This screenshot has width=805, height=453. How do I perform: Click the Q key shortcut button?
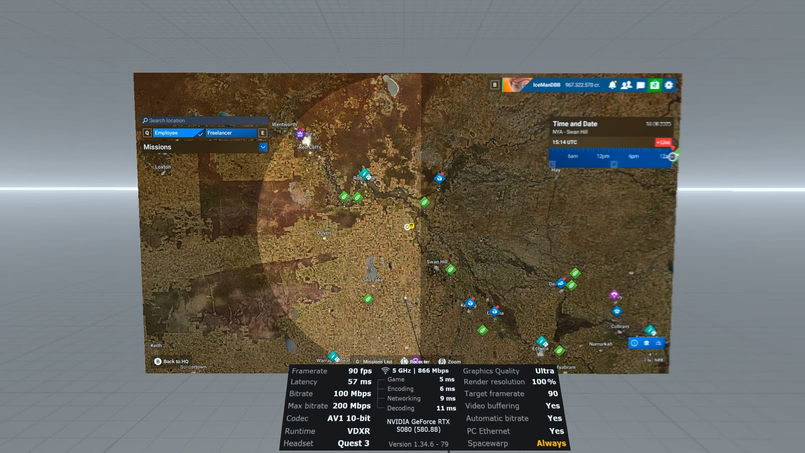point(147,133)
